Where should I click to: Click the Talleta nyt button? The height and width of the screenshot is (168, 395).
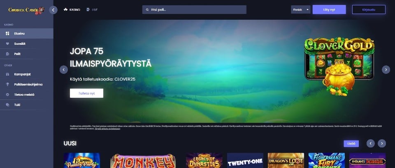[87, 93]
